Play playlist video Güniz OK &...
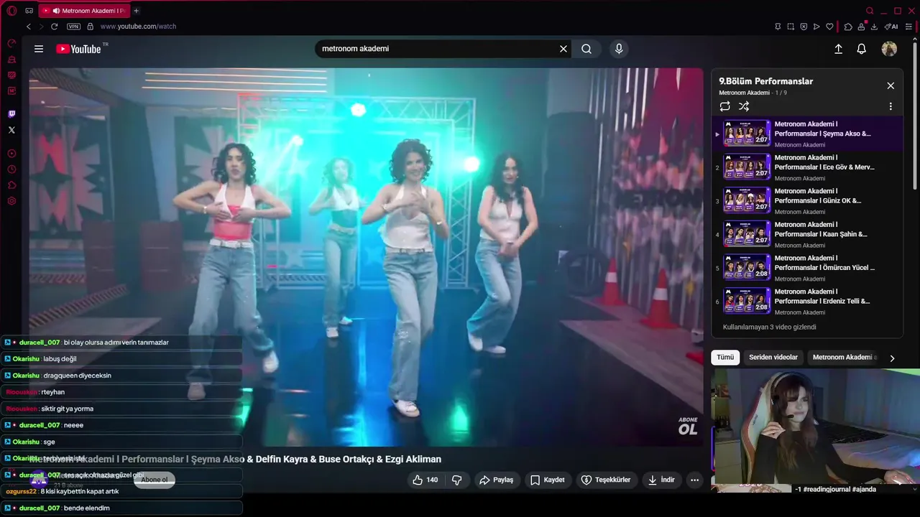Viewport: 920px width, 517px height. (808, 201)
